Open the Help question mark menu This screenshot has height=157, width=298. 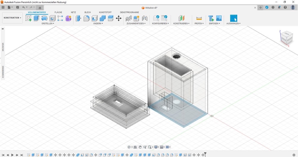pyautogui.click(x=285, y=7)
